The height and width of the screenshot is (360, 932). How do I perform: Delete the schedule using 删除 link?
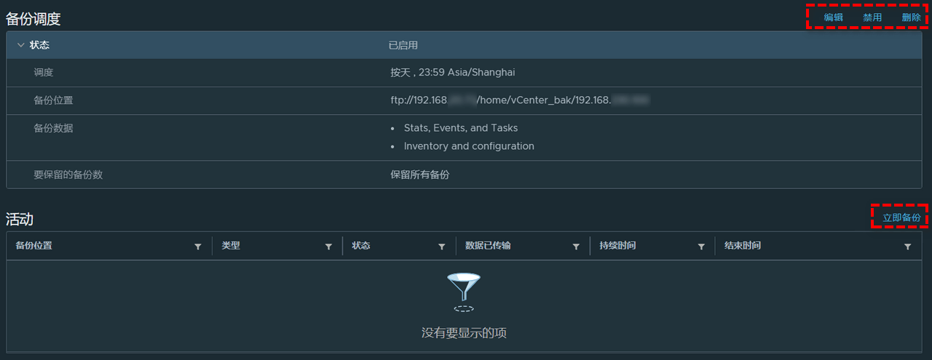911,17
